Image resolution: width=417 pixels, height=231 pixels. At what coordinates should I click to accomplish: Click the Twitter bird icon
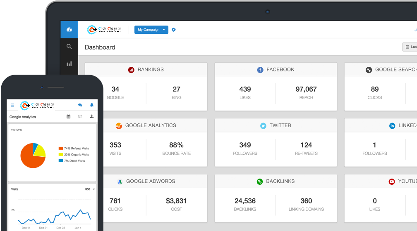coord(263,126)
